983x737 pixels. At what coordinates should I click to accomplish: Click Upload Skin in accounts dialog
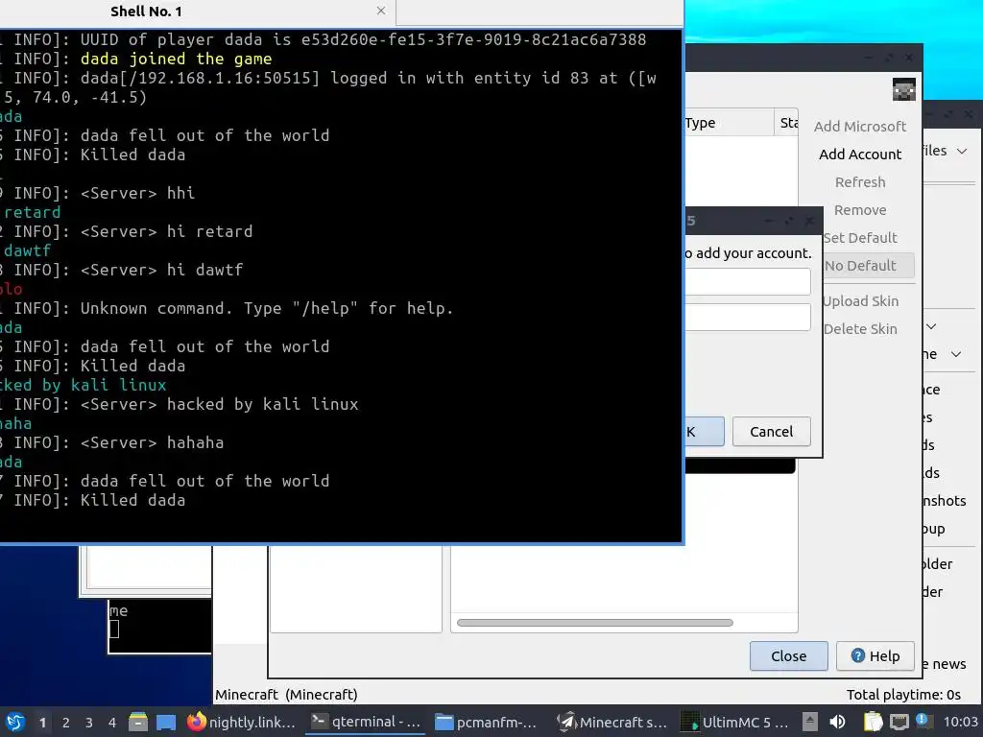click(x=859, y=301)
